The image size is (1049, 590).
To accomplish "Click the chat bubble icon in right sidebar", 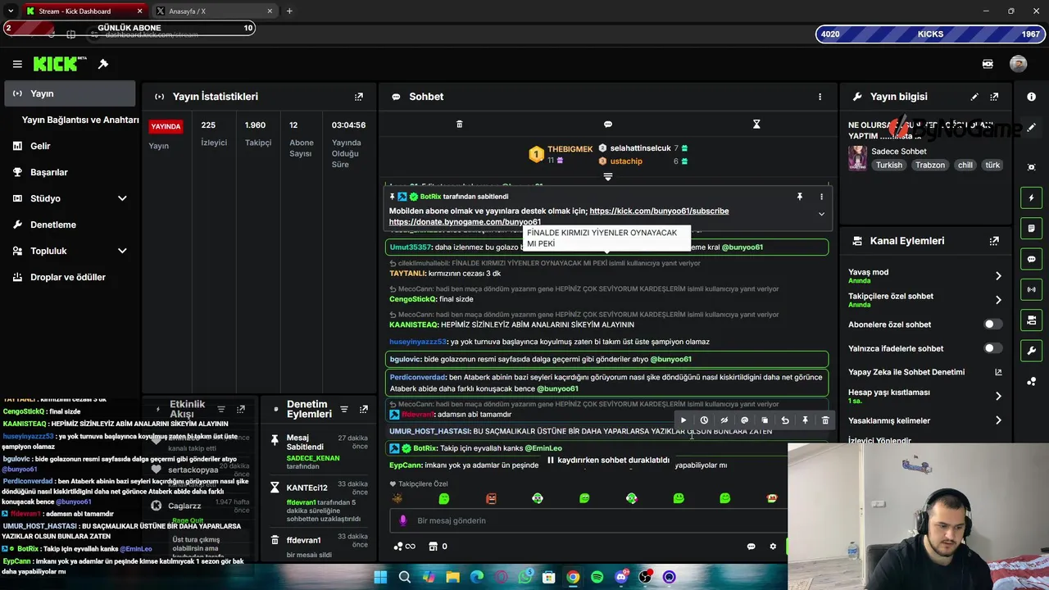I will point(1031,259).
